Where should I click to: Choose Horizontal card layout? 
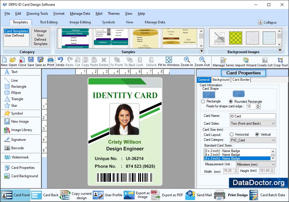[x=232, y=134]
